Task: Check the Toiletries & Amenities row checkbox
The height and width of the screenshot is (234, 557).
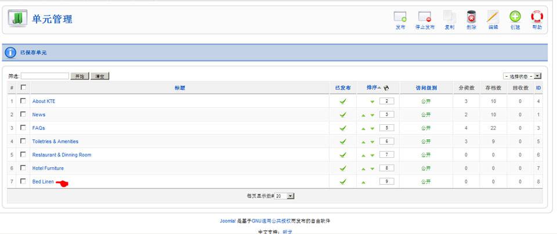Action: [23, 141]
